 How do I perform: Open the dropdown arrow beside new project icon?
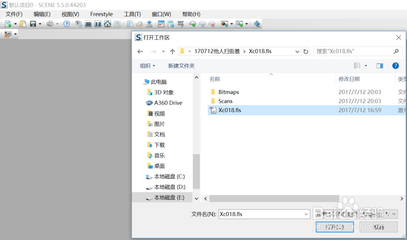click(x=15, y=24)
